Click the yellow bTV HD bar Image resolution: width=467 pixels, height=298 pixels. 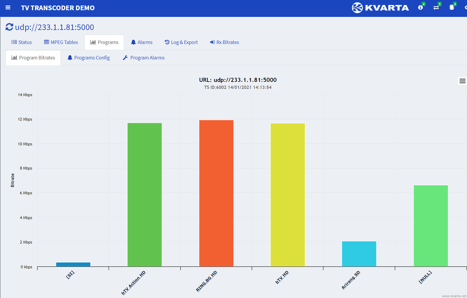tap(288, 195)
